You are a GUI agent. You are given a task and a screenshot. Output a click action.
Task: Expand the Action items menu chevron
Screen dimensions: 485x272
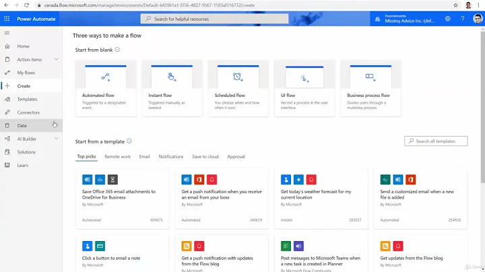point(56,59)
